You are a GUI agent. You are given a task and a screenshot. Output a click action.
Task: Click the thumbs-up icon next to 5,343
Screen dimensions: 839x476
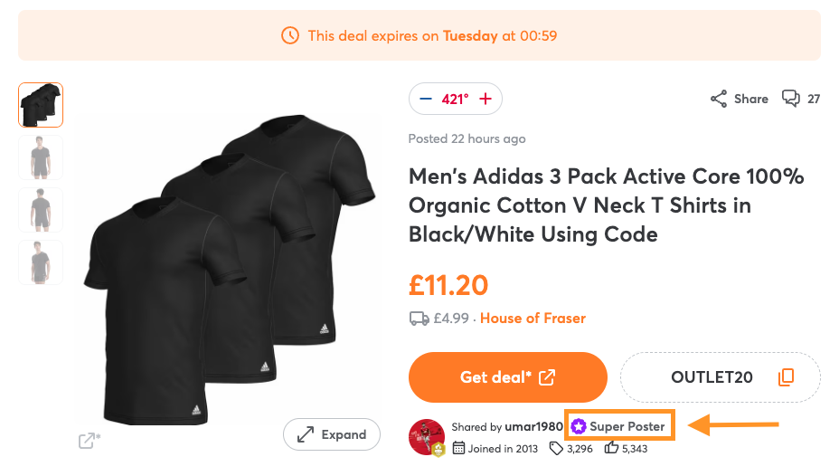click(611, 447)
